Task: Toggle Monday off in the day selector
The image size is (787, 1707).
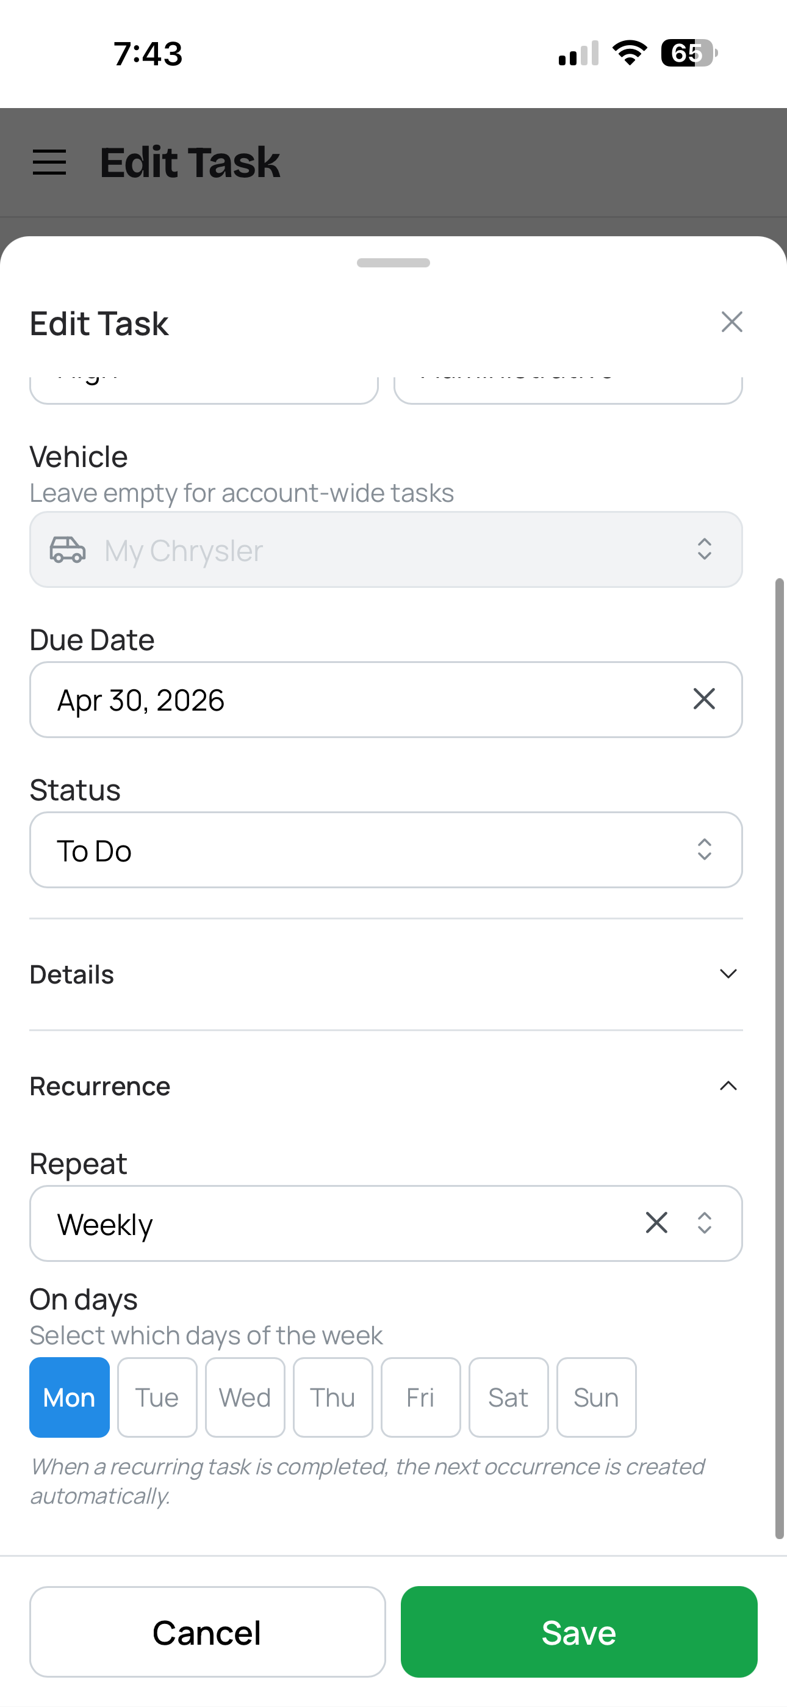Action: click(69, 1397)
